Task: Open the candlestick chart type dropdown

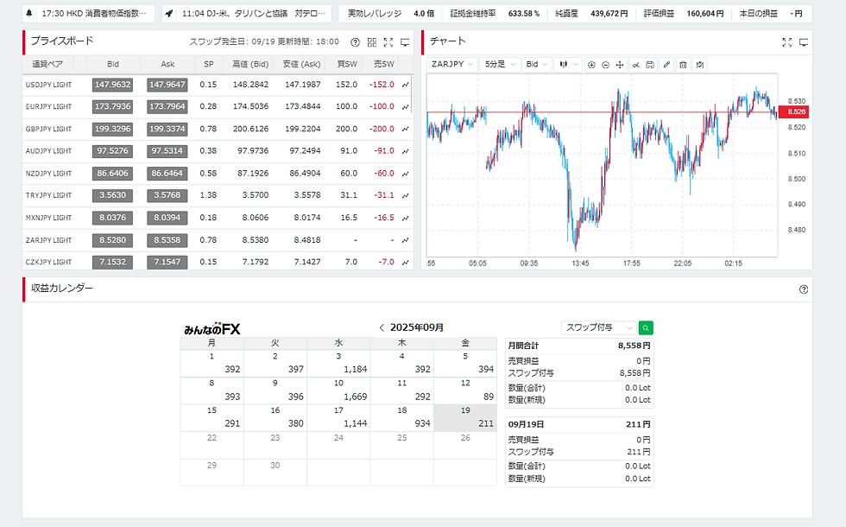Action: coord(568,64)
